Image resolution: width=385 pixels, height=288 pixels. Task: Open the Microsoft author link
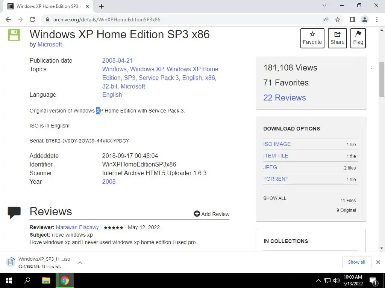coord(50,45)
